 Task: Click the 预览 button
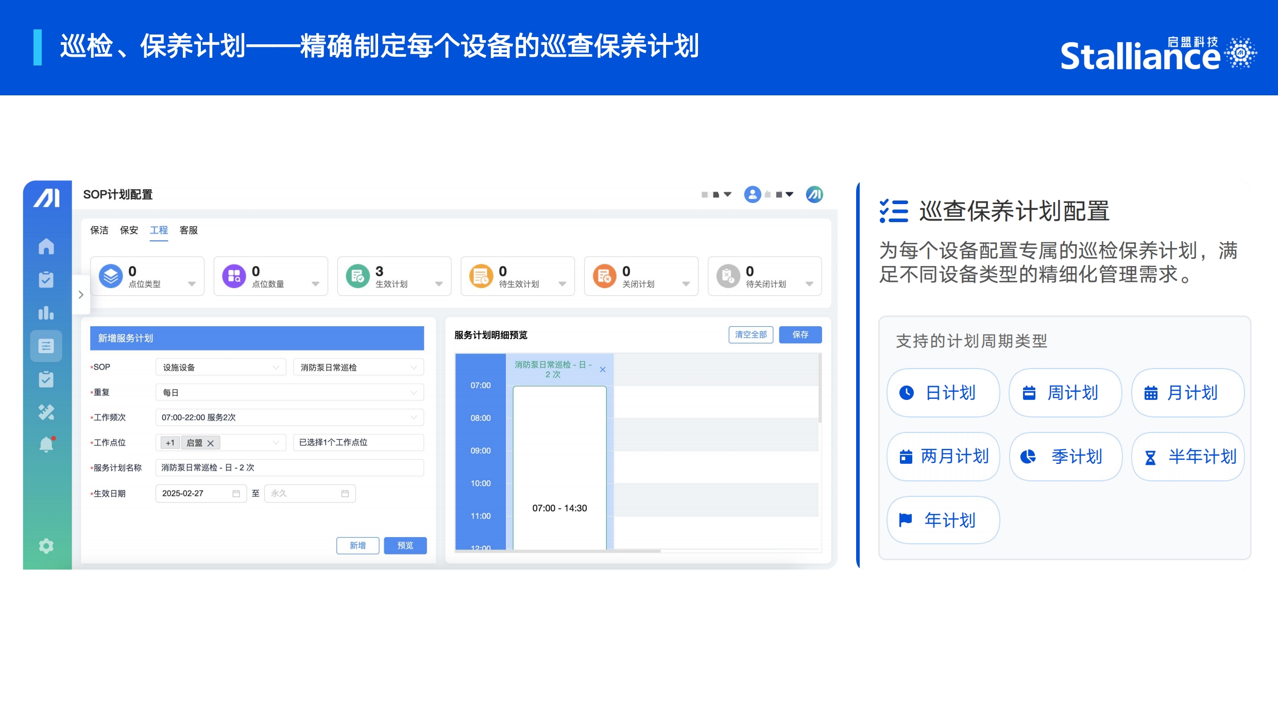(x=405, y=545)
